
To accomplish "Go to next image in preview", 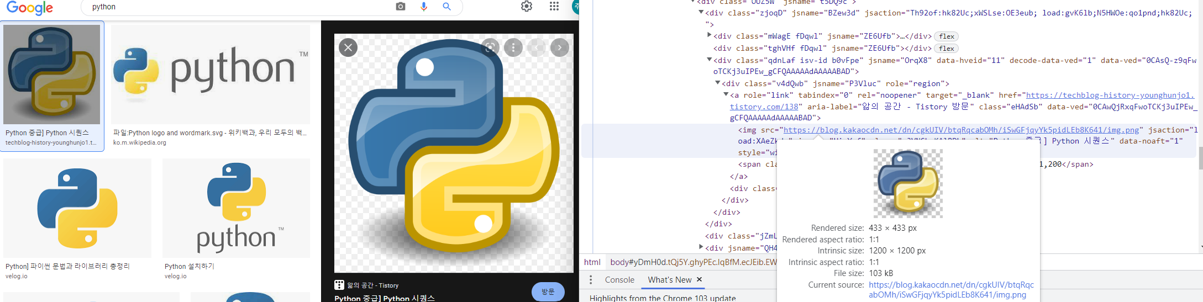I will (560, 47).
